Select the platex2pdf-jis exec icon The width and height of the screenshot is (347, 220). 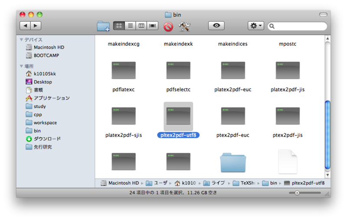pyautogui.click(x=288, y=71)
